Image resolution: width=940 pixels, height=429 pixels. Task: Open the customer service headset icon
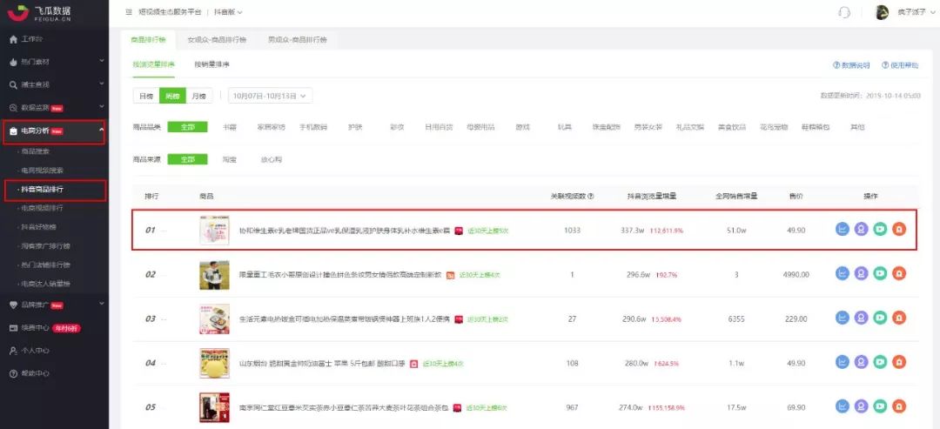pyautogui.click(x=843, y=12)
